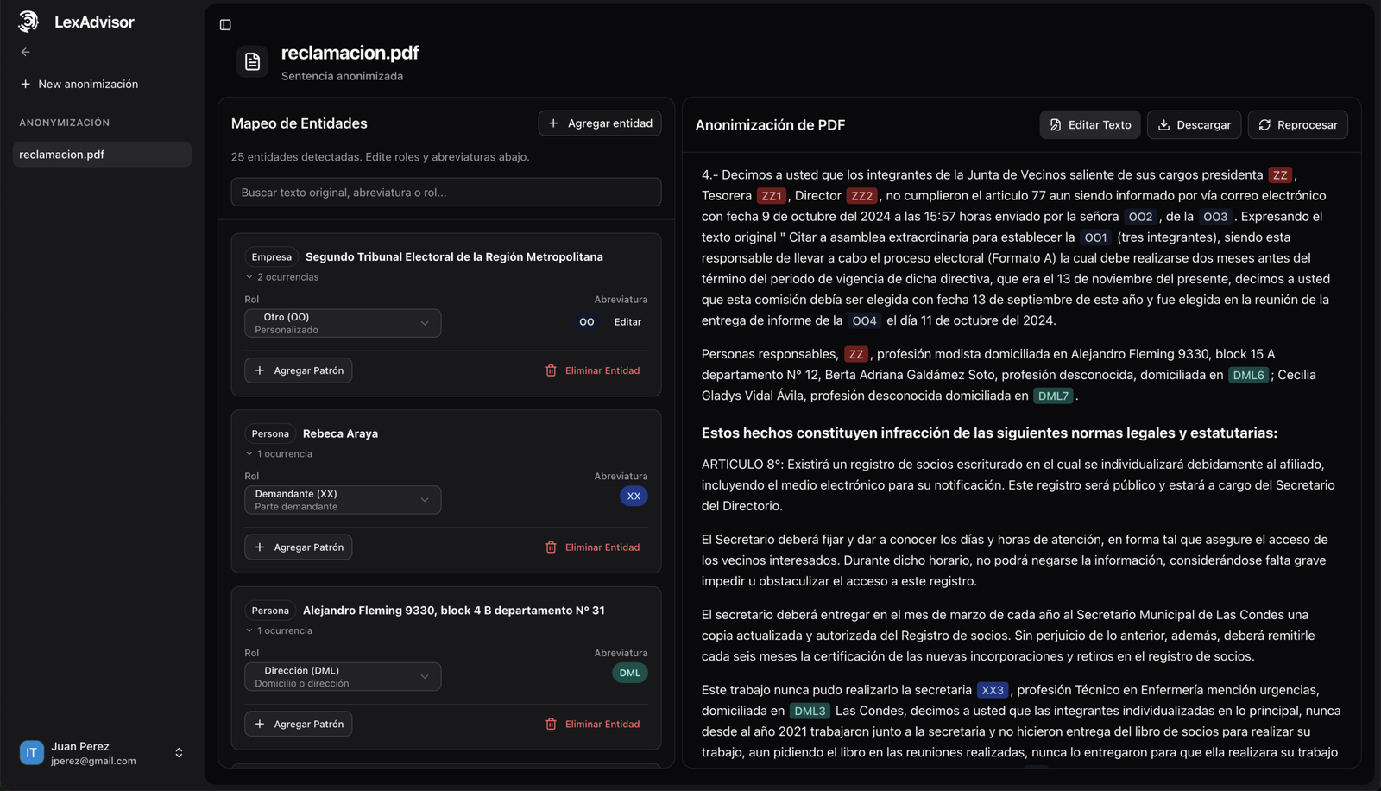Go back using the left arrow icon

(25, 52)
